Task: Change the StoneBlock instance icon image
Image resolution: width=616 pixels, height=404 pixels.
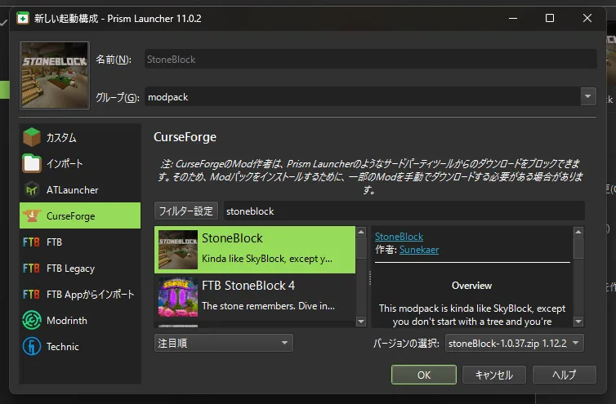Action: (55, 75)
